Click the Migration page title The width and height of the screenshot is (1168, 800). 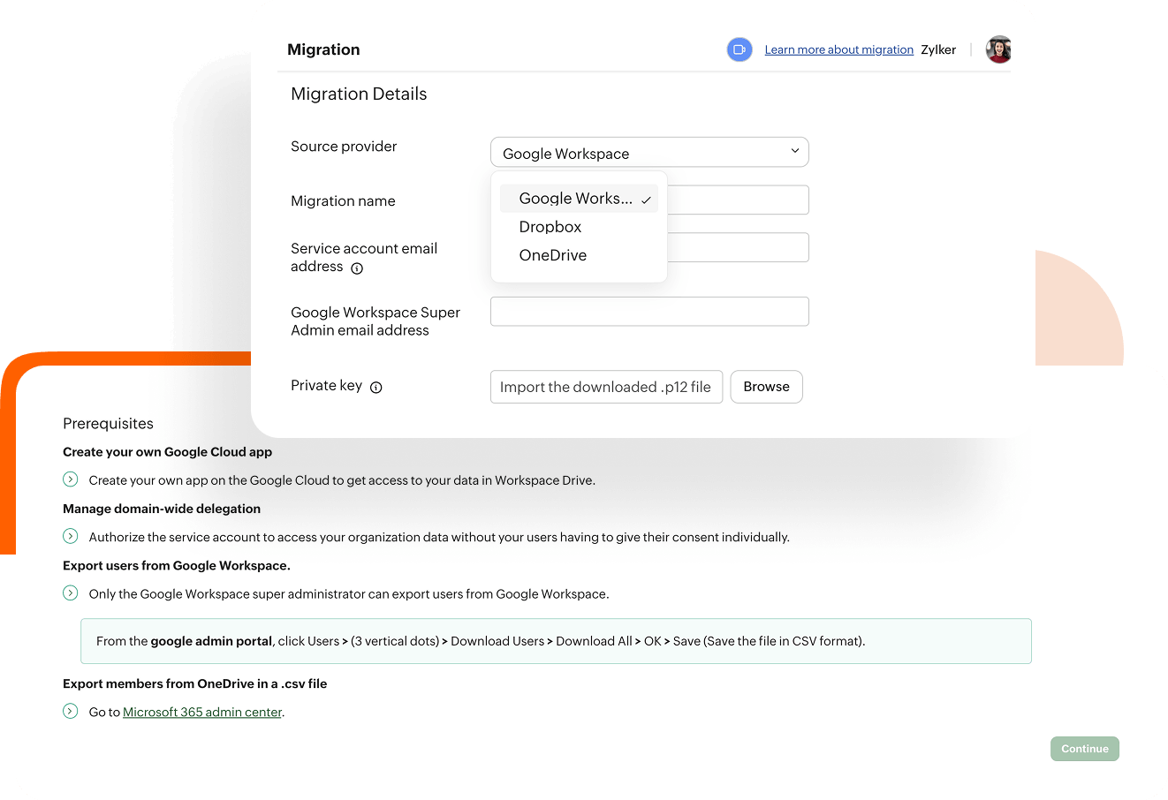click(x=323, y=49)
